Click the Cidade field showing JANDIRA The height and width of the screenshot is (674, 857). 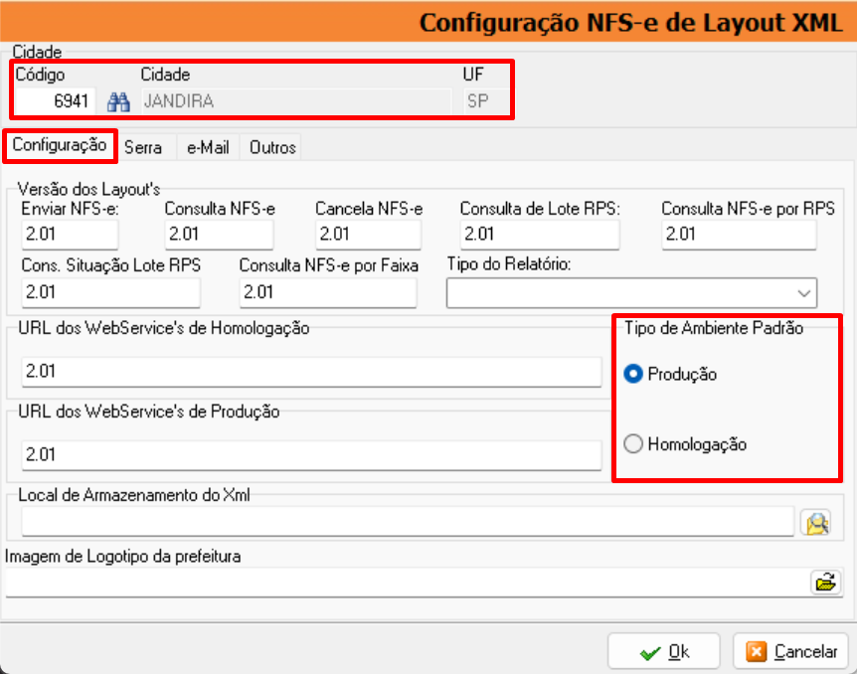(x=296, y=101)
